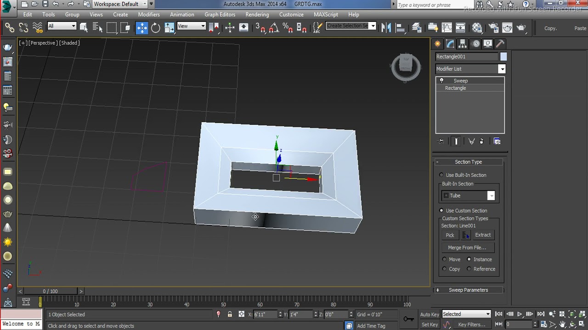The width and height of the screenshot is (588, 330).
Task: Select Use Custom Section radio button
Action: tap(442, 211)
